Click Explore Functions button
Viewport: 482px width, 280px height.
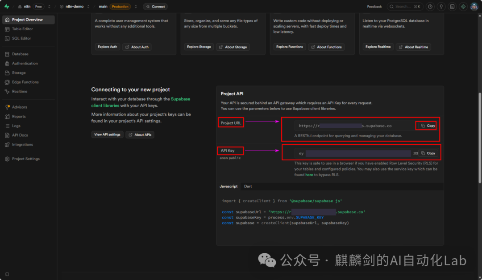click(289, 47)
